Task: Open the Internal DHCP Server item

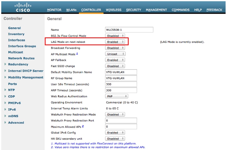Action: tap(26, 71)
